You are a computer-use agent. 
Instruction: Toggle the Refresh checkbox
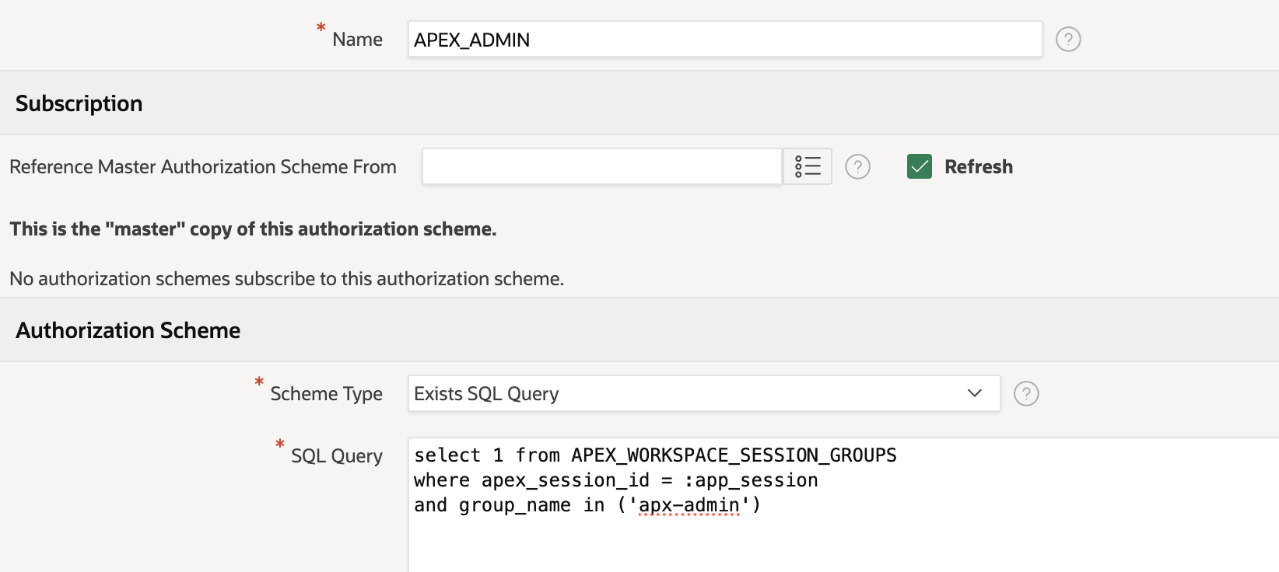tap(920, 166)
